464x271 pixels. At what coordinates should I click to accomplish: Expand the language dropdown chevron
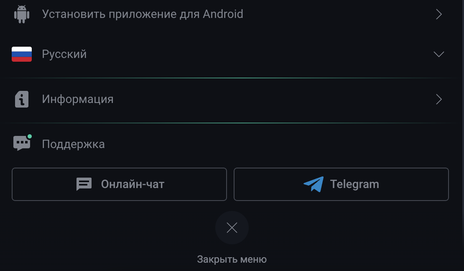(x=439, y=54)
